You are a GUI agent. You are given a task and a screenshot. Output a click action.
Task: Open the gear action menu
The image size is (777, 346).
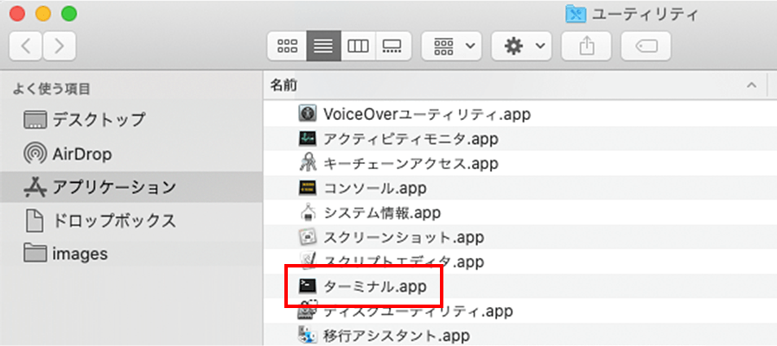(x=521, y=46)
